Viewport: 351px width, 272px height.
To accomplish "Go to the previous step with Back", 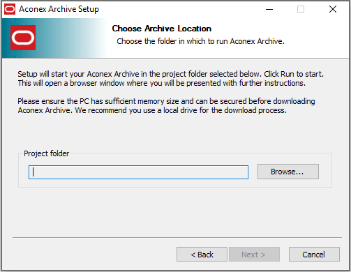I will (x=202, y=255).
